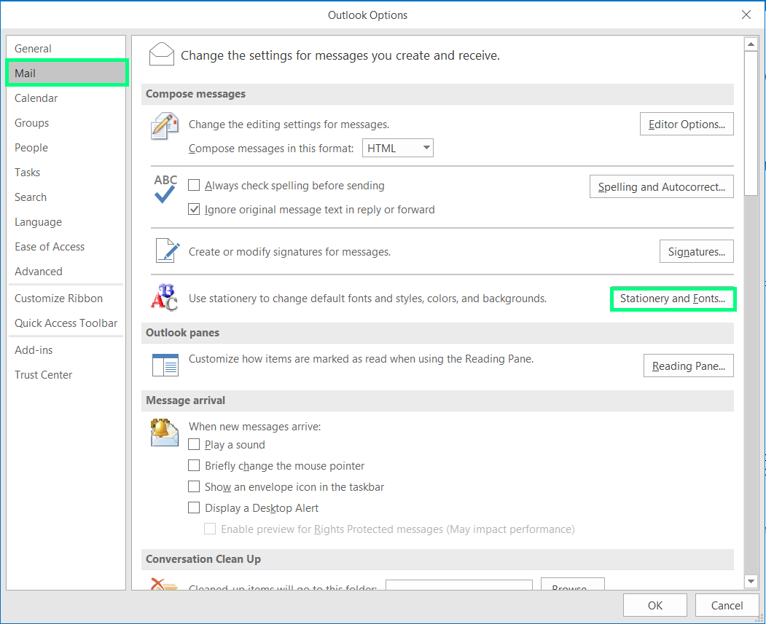
Task: Click the scrollbar up arrow
Action: pos(751,44)
